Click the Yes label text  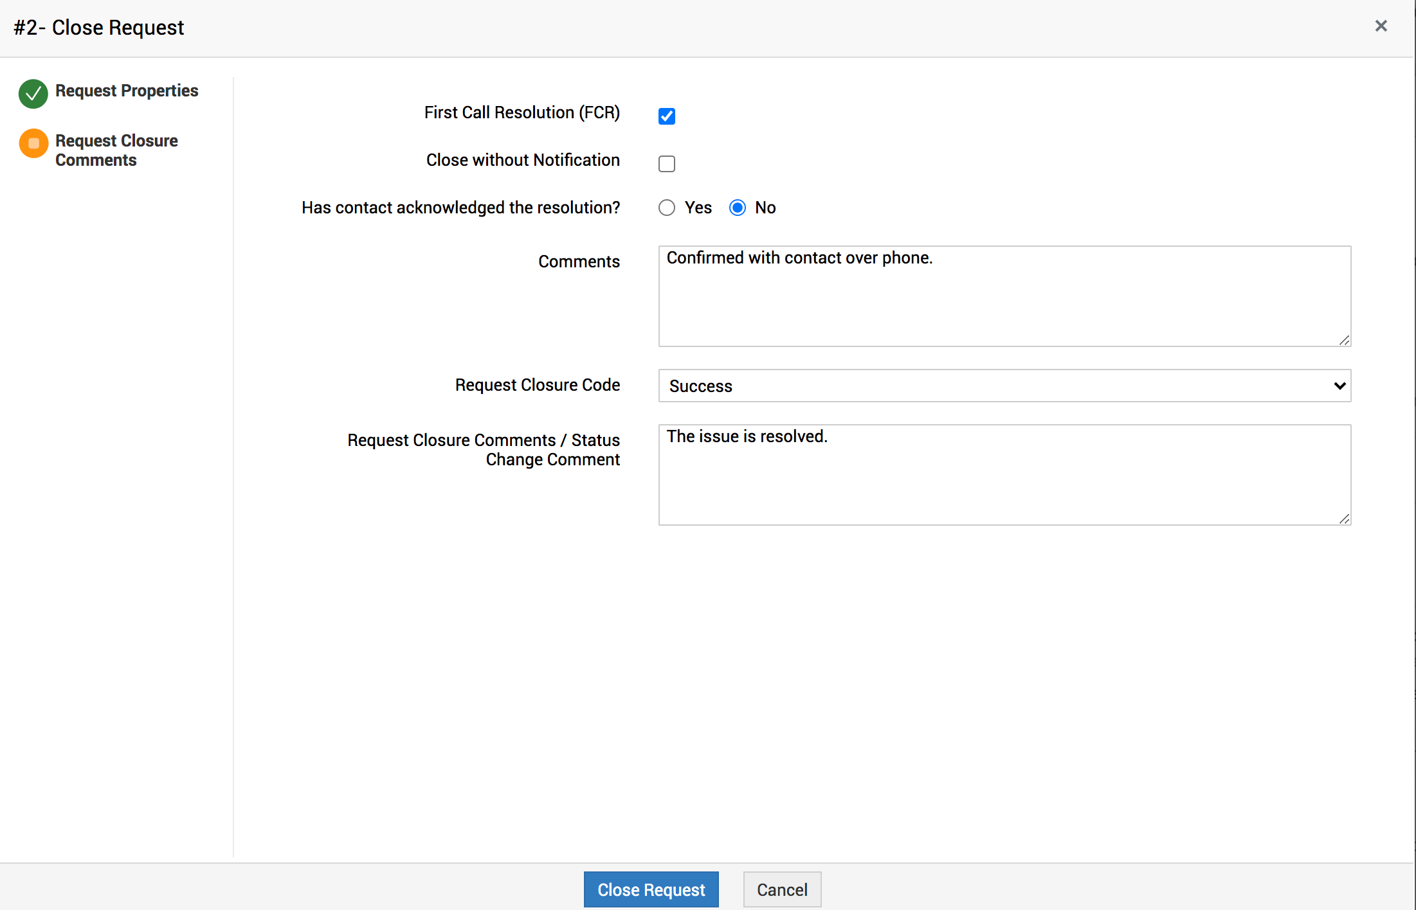click(698, 208)
